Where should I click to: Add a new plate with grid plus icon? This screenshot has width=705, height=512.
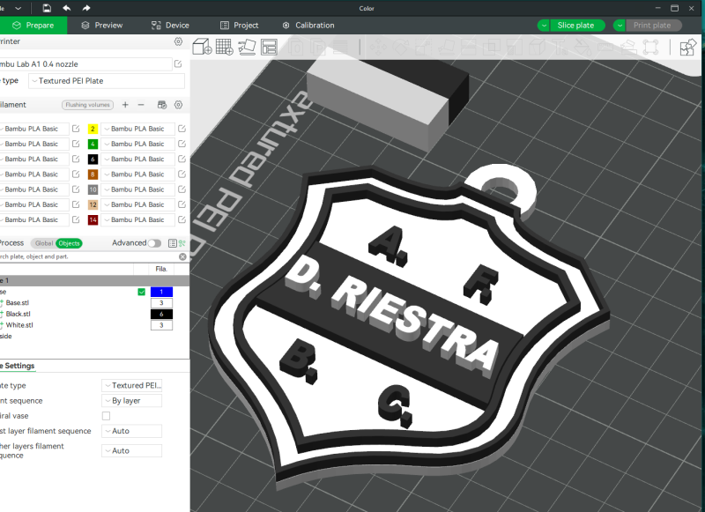coord(225,47)
